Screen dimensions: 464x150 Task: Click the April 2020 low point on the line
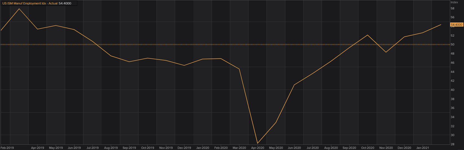pos(258,143)
